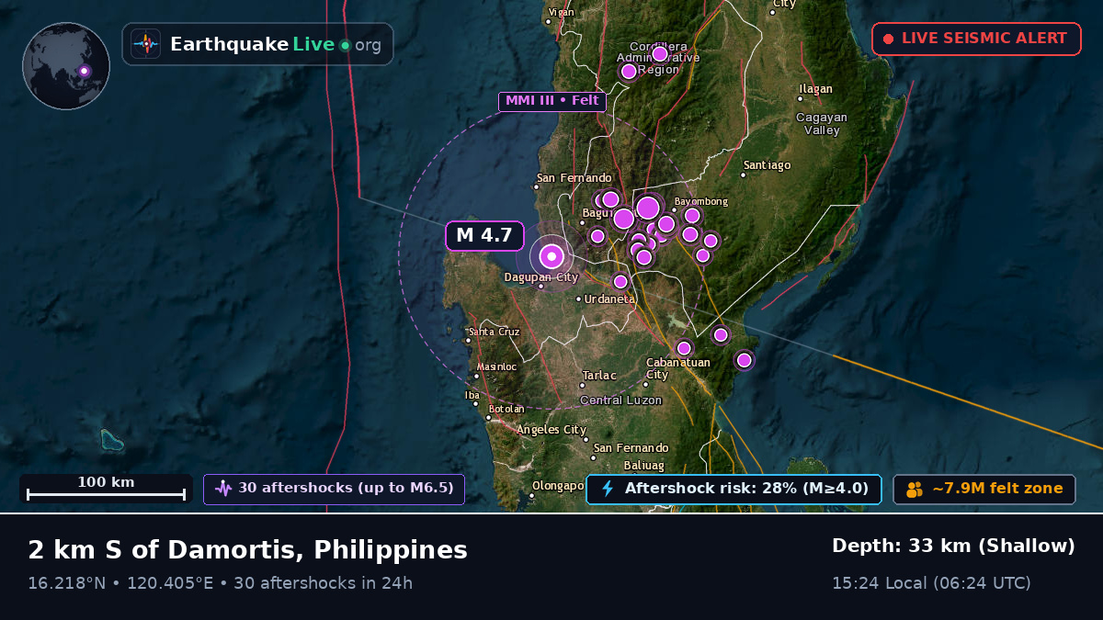Open the LIVE SEISMIC ALERT badge
The image size is (1103, 620).
point(976,39)
